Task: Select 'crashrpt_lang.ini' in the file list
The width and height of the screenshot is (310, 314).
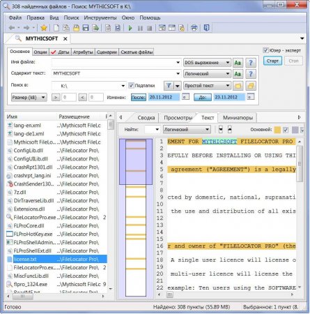Action: click(x=56, y=176)
